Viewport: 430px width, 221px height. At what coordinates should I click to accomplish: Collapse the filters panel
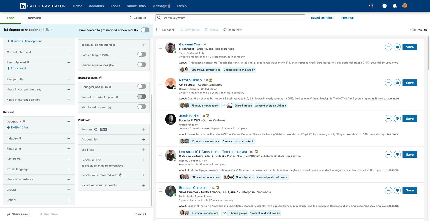pos(138,18)
